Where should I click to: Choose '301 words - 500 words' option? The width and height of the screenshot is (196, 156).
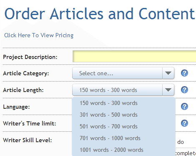[123, 115]
